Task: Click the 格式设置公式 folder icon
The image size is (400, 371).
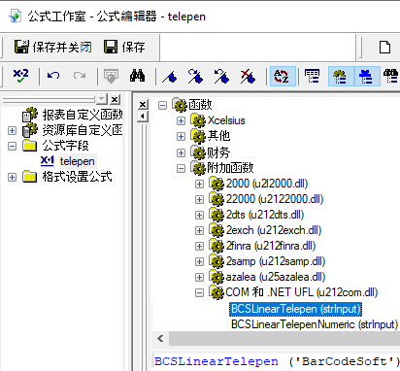Action: click(30, 177)
